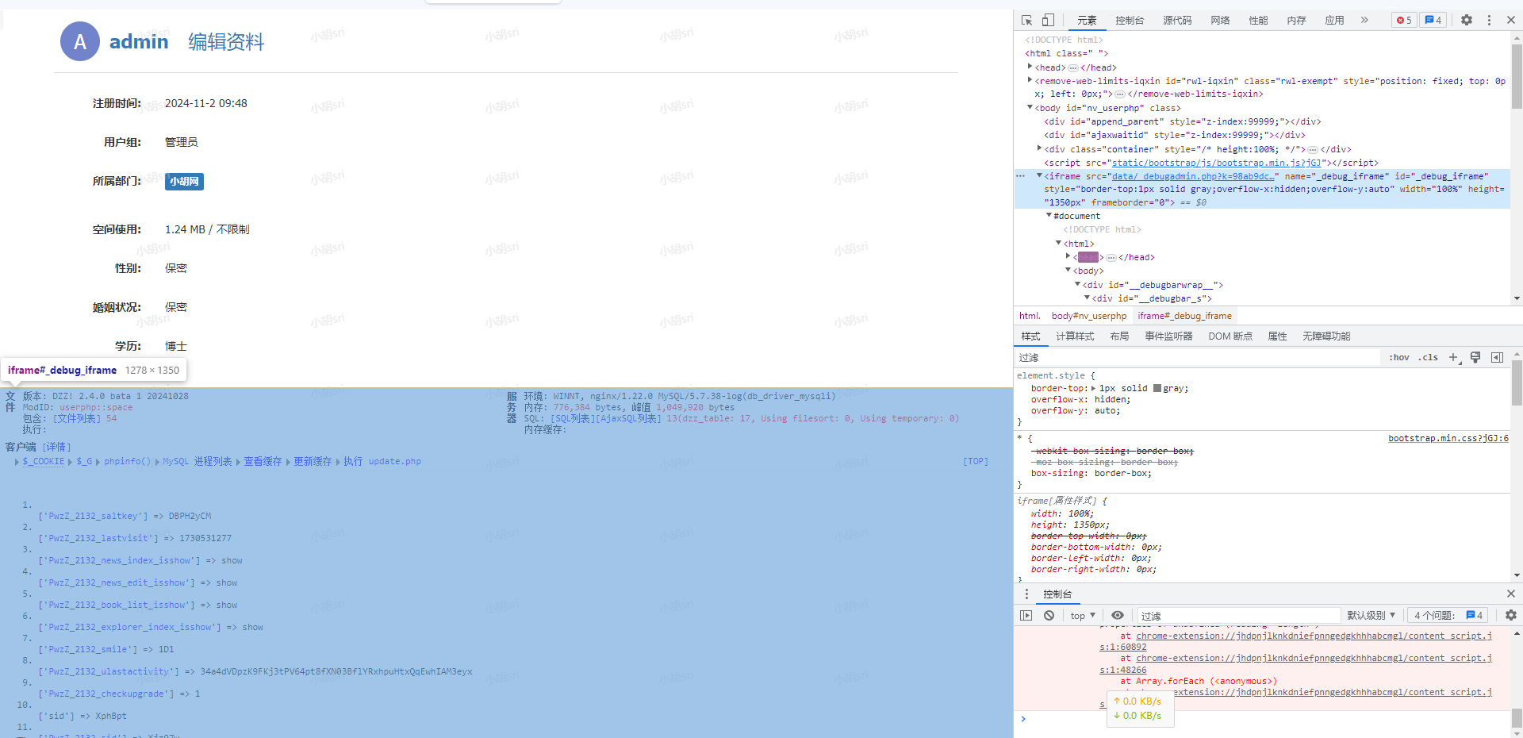Click the 小胡网 department badge
Screen dimensions: 1523x738
click(184, 182)
